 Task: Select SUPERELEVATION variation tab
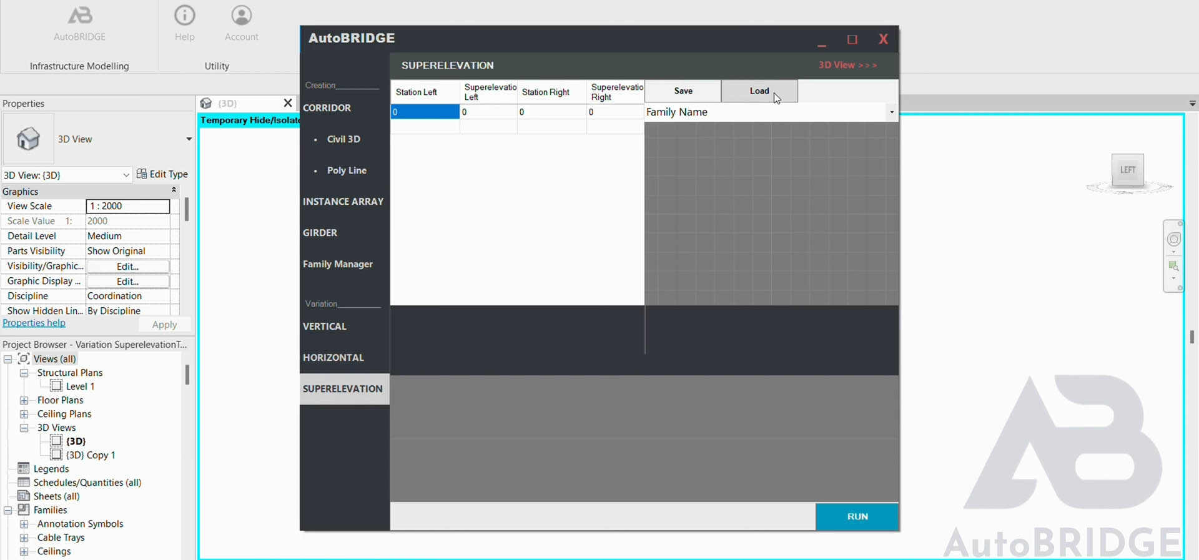coord(345,389)
